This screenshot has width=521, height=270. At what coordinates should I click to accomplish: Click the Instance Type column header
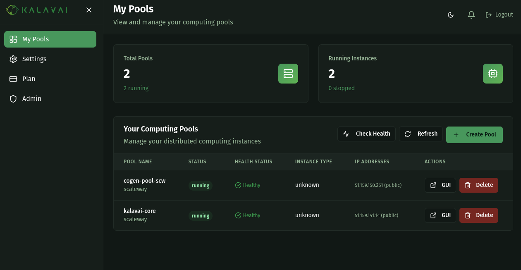[313, 162]
